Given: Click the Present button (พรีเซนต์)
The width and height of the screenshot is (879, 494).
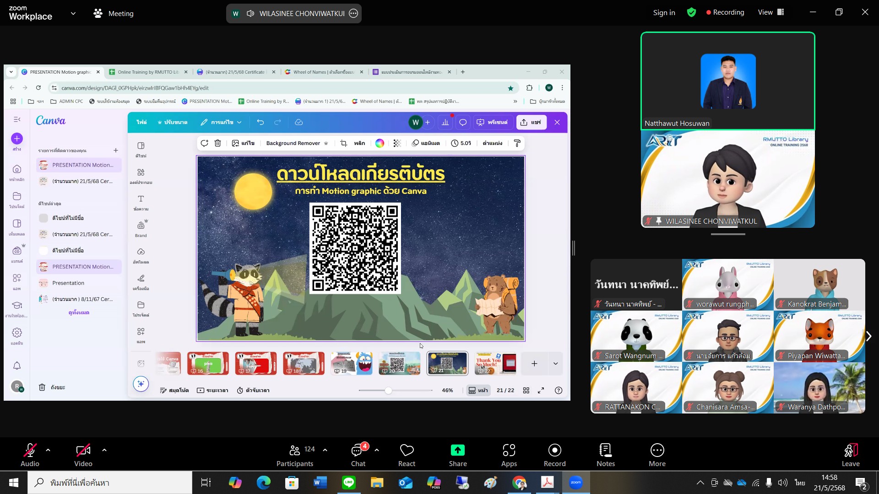Looking at the screenshot, I should [492, 122].
